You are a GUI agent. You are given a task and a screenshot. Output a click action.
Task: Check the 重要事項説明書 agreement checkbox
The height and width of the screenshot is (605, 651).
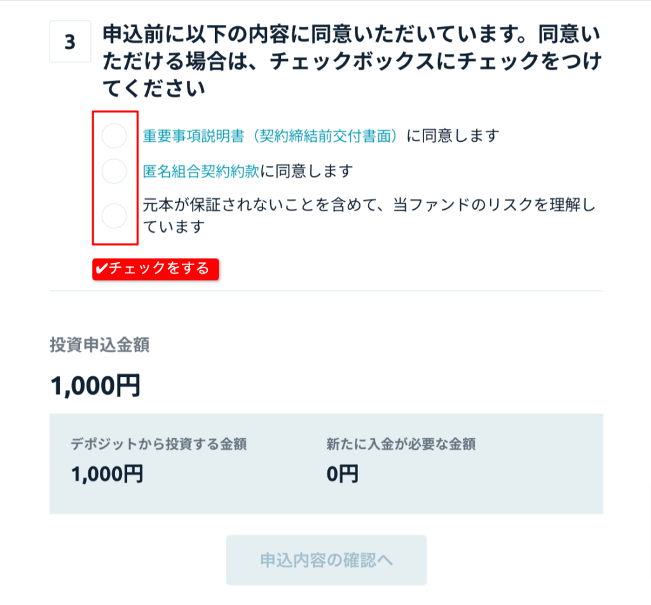(x=114, y=136)
